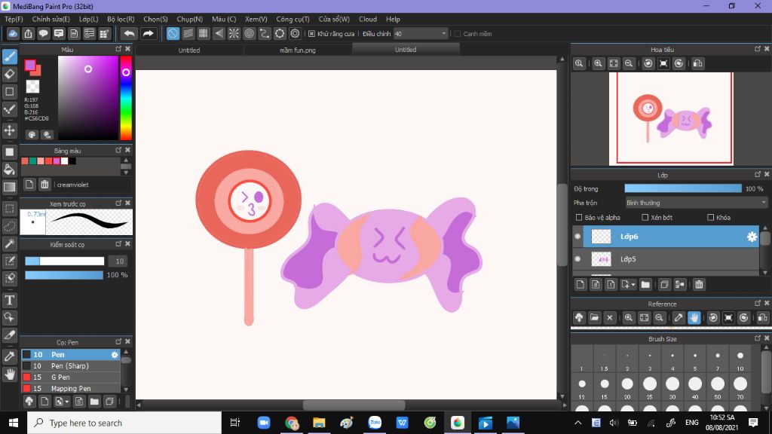The height and width of the screenshot is (434, 772).
Task: Pop out the Brush Size panel
Action: pos(757,338)
